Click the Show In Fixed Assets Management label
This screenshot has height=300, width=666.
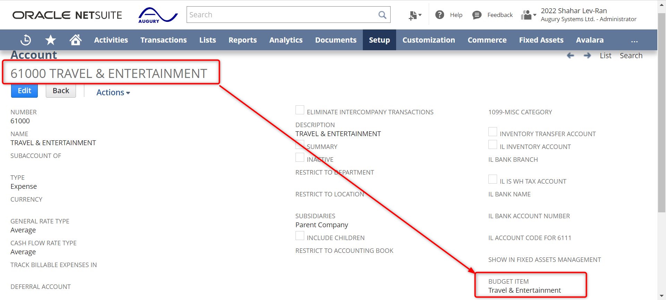point(545,260)
